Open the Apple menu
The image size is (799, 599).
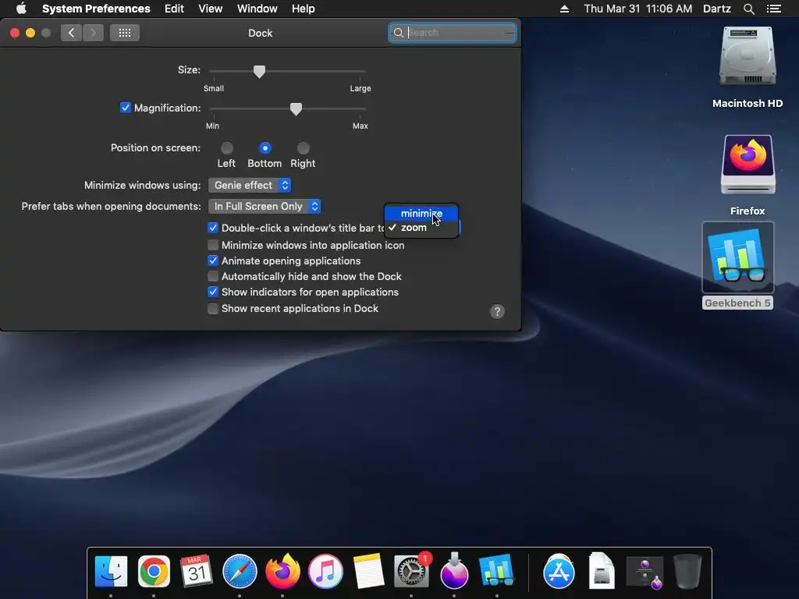[x=21, y=9]
